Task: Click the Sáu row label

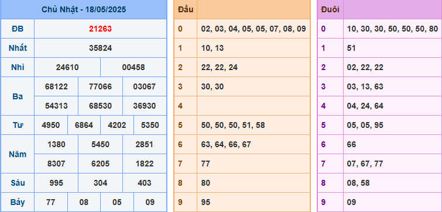Action: point(18,183)
